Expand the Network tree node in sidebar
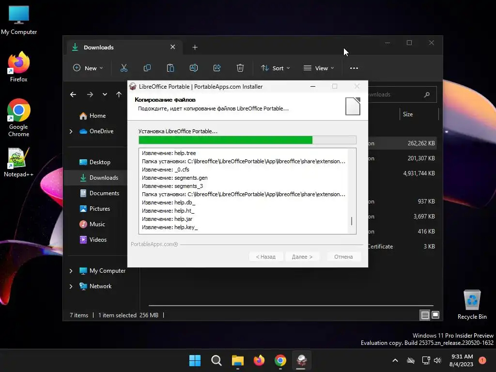Viewport: 496px width, 372px height. pyautogui.click(x=71, y=286)
